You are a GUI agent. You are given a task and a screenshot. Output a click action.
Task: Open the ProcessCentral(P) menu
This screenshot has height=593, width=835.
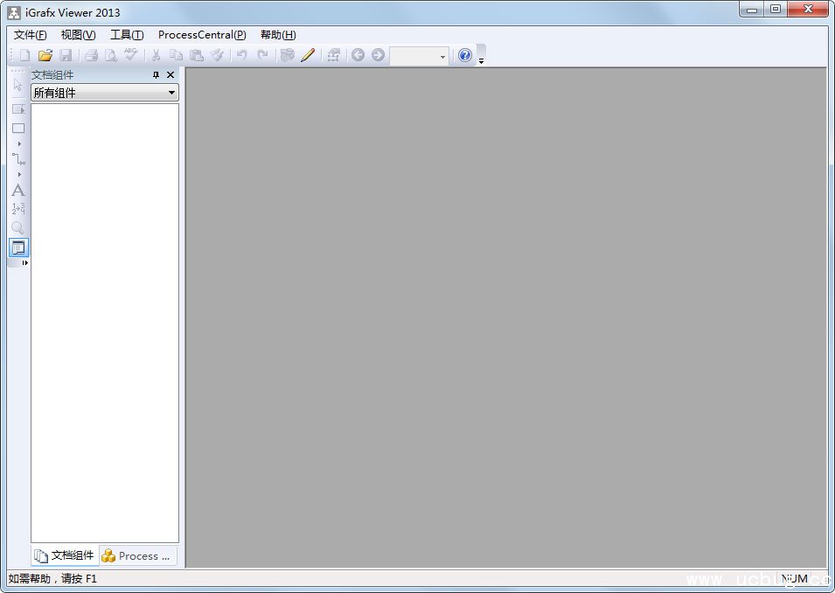click(x=202, y=35)
